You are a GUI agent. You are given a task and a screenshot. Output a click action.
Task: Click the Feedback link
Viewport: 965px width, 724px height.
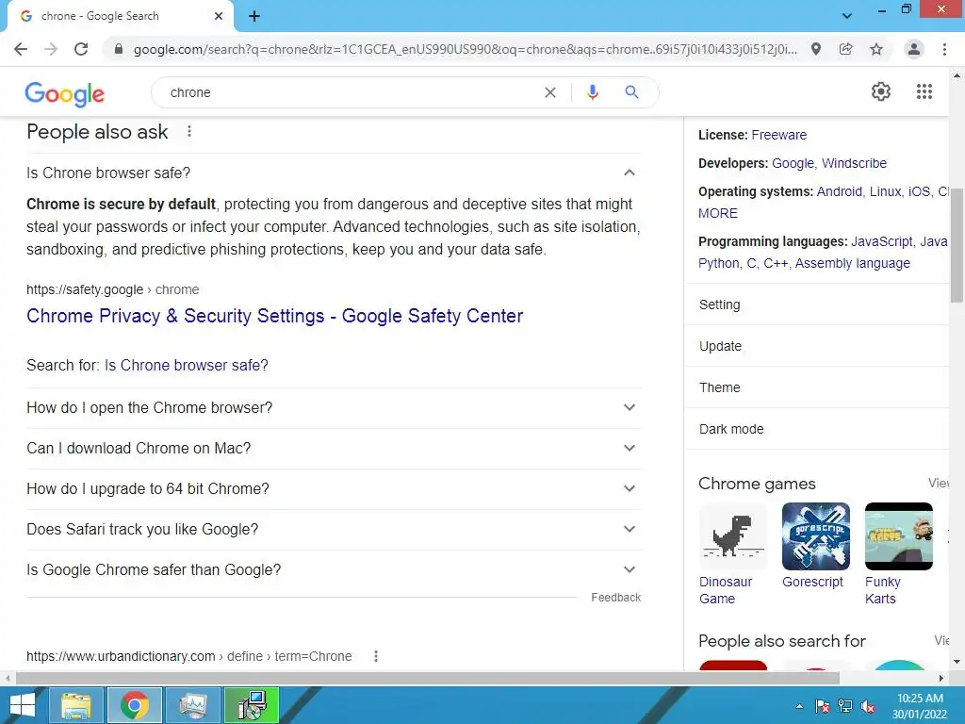pos(616,597)
